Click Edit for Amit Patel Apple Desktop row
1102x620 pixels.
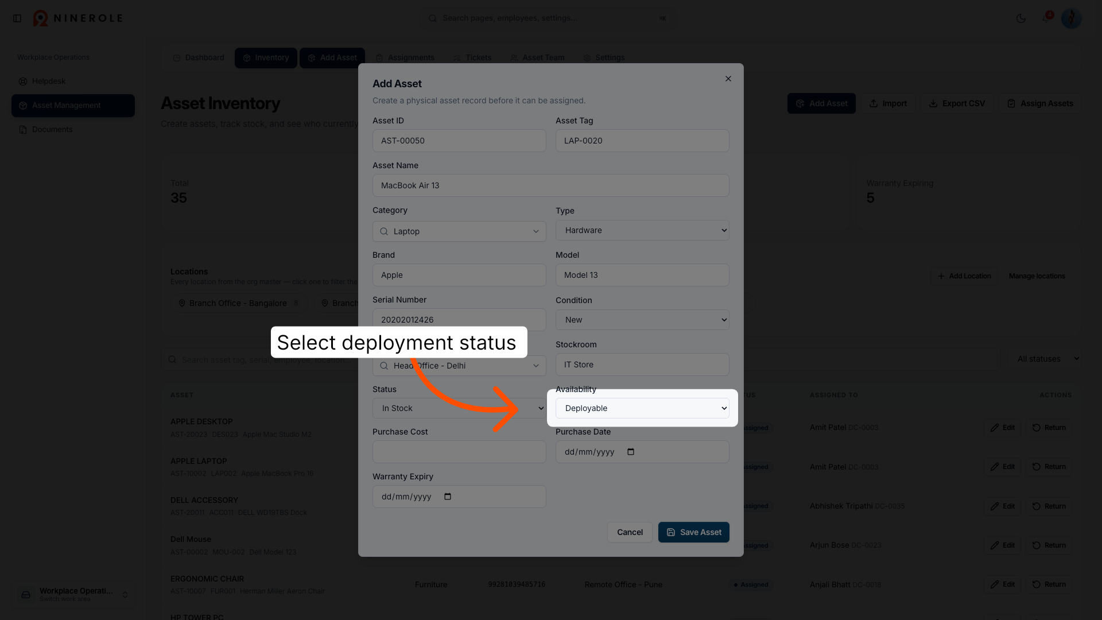click(x=1002, y=428)
